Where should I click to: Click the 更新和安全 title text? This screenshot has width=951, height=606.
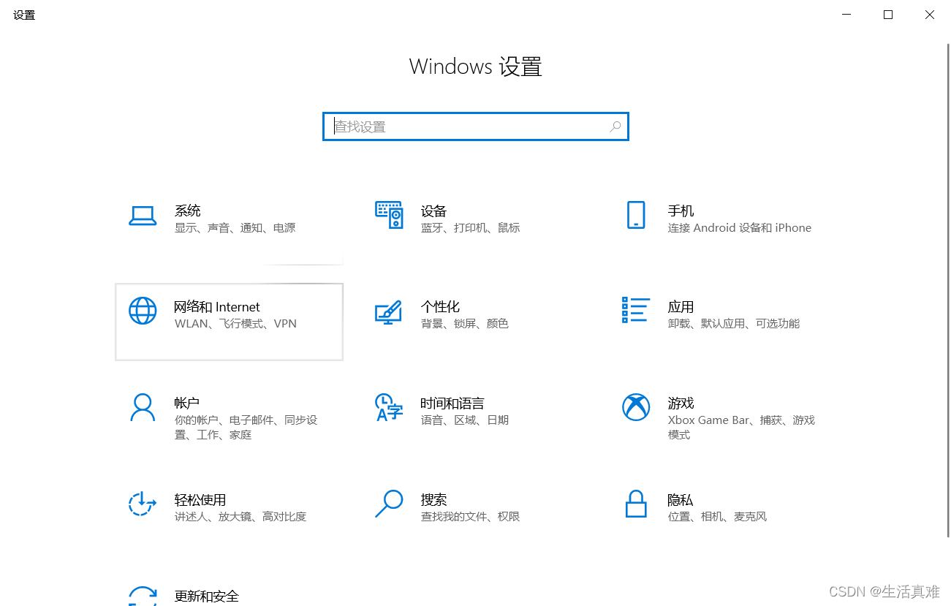pyautogui.click(x=207, y=596)
